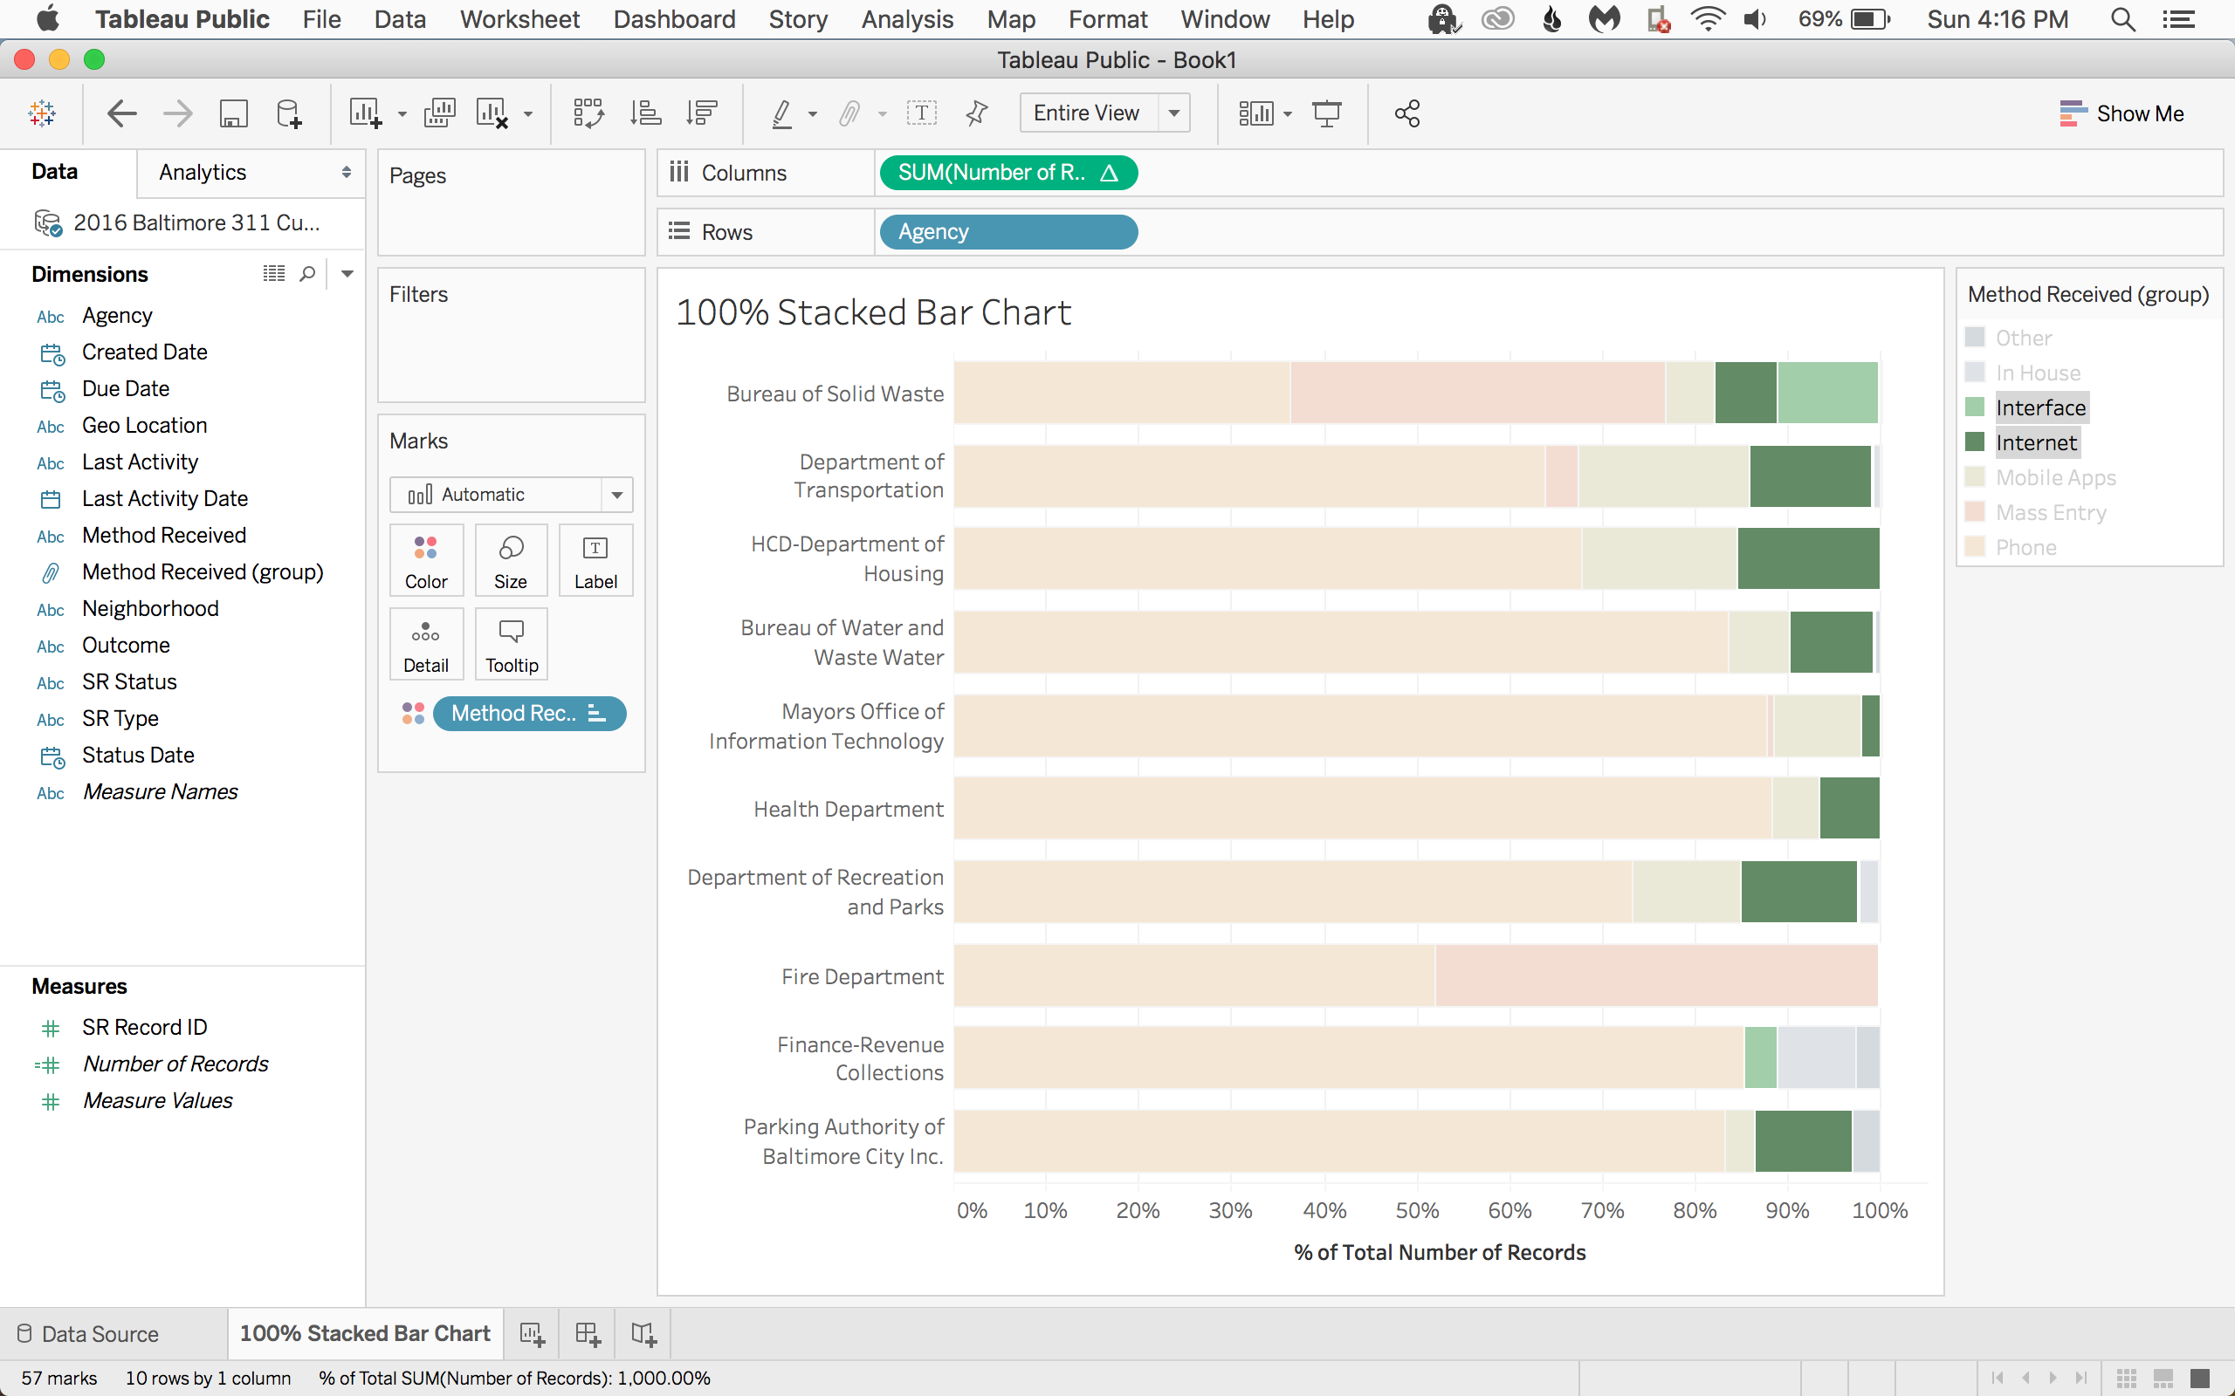
Task: Click the New Worksheet toolbar icon
Action: tap(366, 113)
